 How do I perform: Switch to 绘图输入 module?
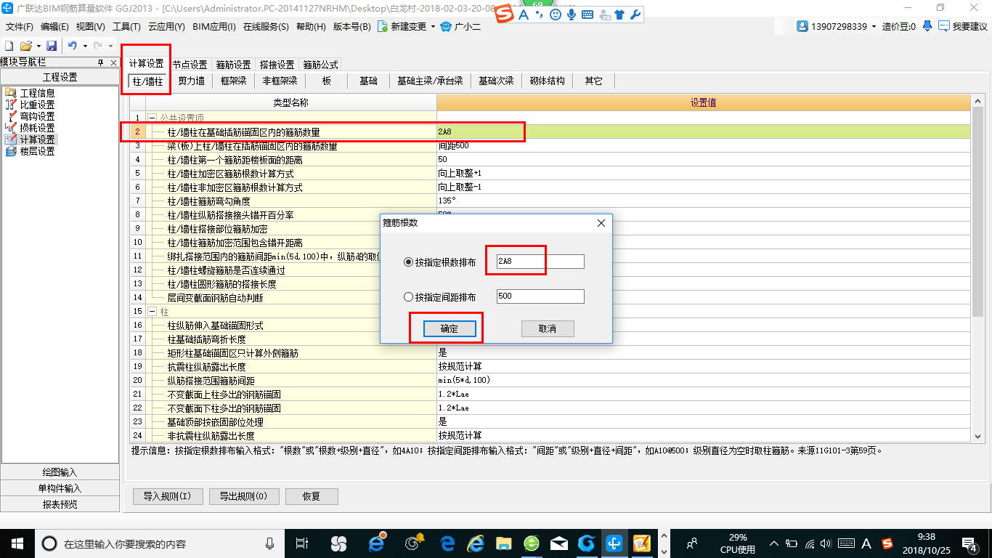[60, 472]
